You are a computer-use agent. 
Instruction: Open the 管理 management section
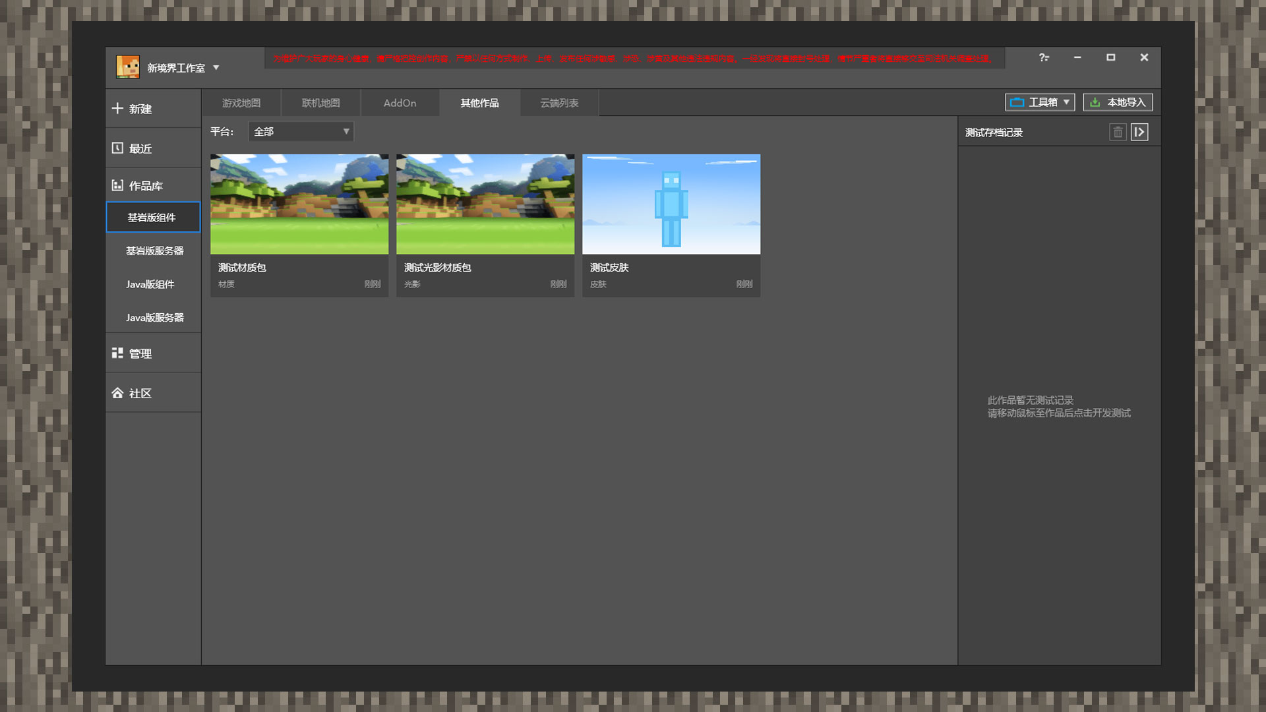153,353
